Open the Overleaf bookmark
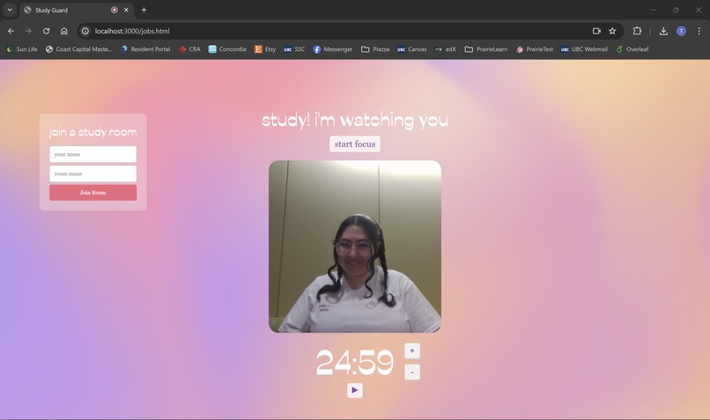 632,49
